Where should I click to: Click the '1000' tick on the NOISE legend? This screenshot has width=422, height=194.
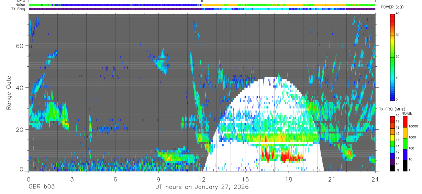(412, 137)
